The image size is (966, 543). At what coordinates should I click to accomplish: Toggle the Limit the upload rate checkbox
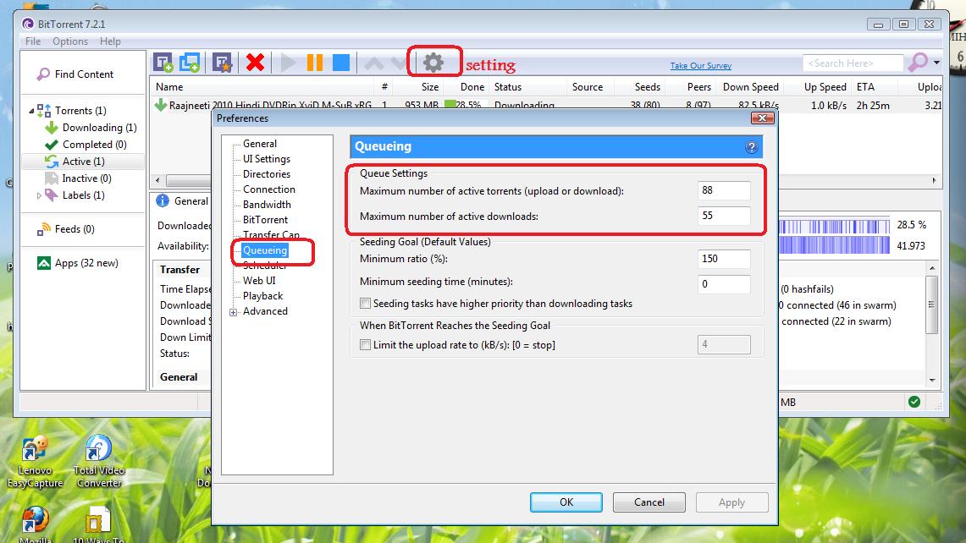[366, 345]
